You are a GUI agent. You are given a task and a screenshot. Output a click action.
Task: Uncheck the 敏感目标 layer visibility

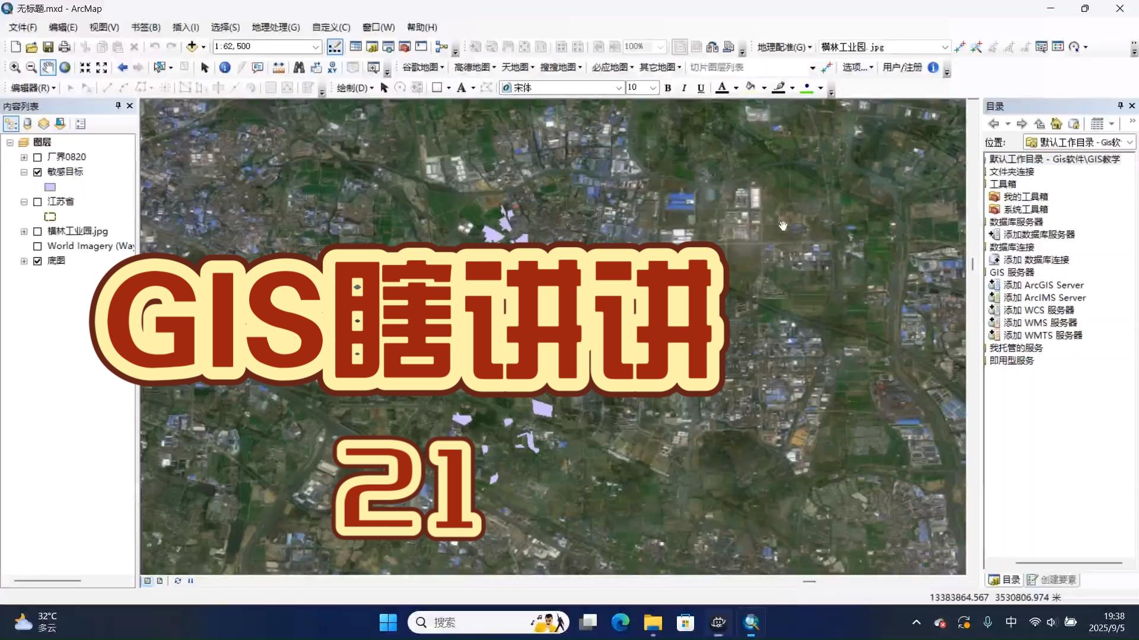tap(37, 172)
